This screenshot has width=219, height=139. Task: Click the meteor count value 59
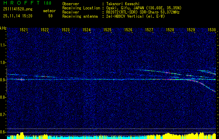pyautogui.click(x=50, y=16)
